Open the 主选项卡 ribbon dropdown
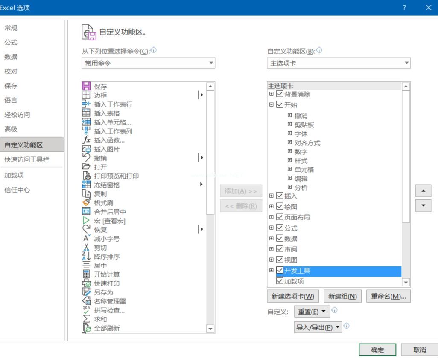 pyautogui.click(x=339, y=63)
